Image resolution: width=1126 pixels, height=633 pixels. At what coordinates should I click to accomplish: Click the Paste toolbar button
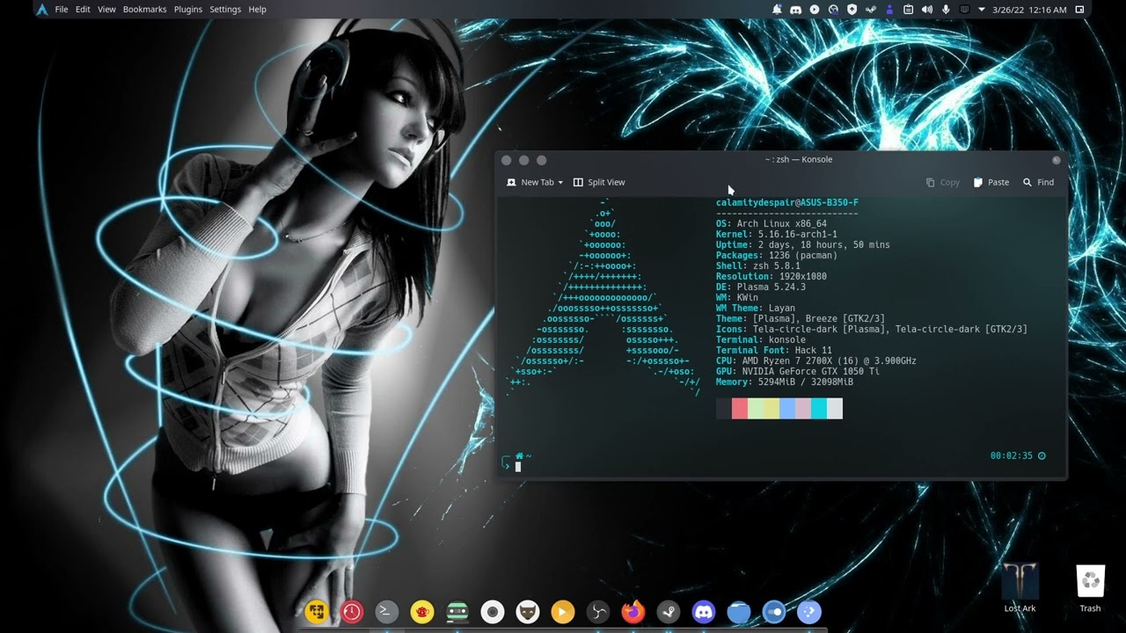pos(991,182)
